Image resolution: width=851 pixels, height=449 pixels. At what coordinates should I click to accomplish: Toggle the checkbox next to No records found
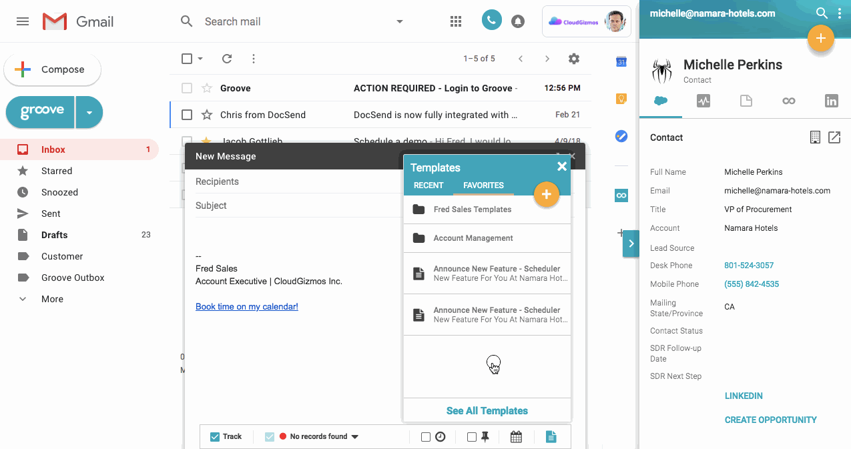270,437
